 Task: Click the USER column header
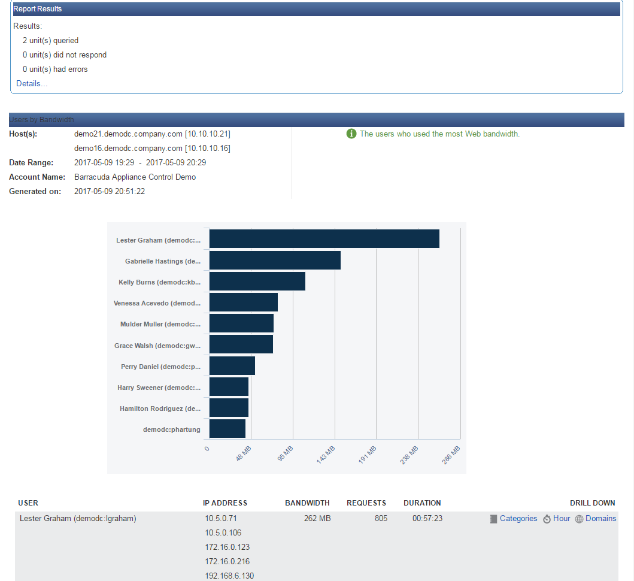tap(28, 503)
